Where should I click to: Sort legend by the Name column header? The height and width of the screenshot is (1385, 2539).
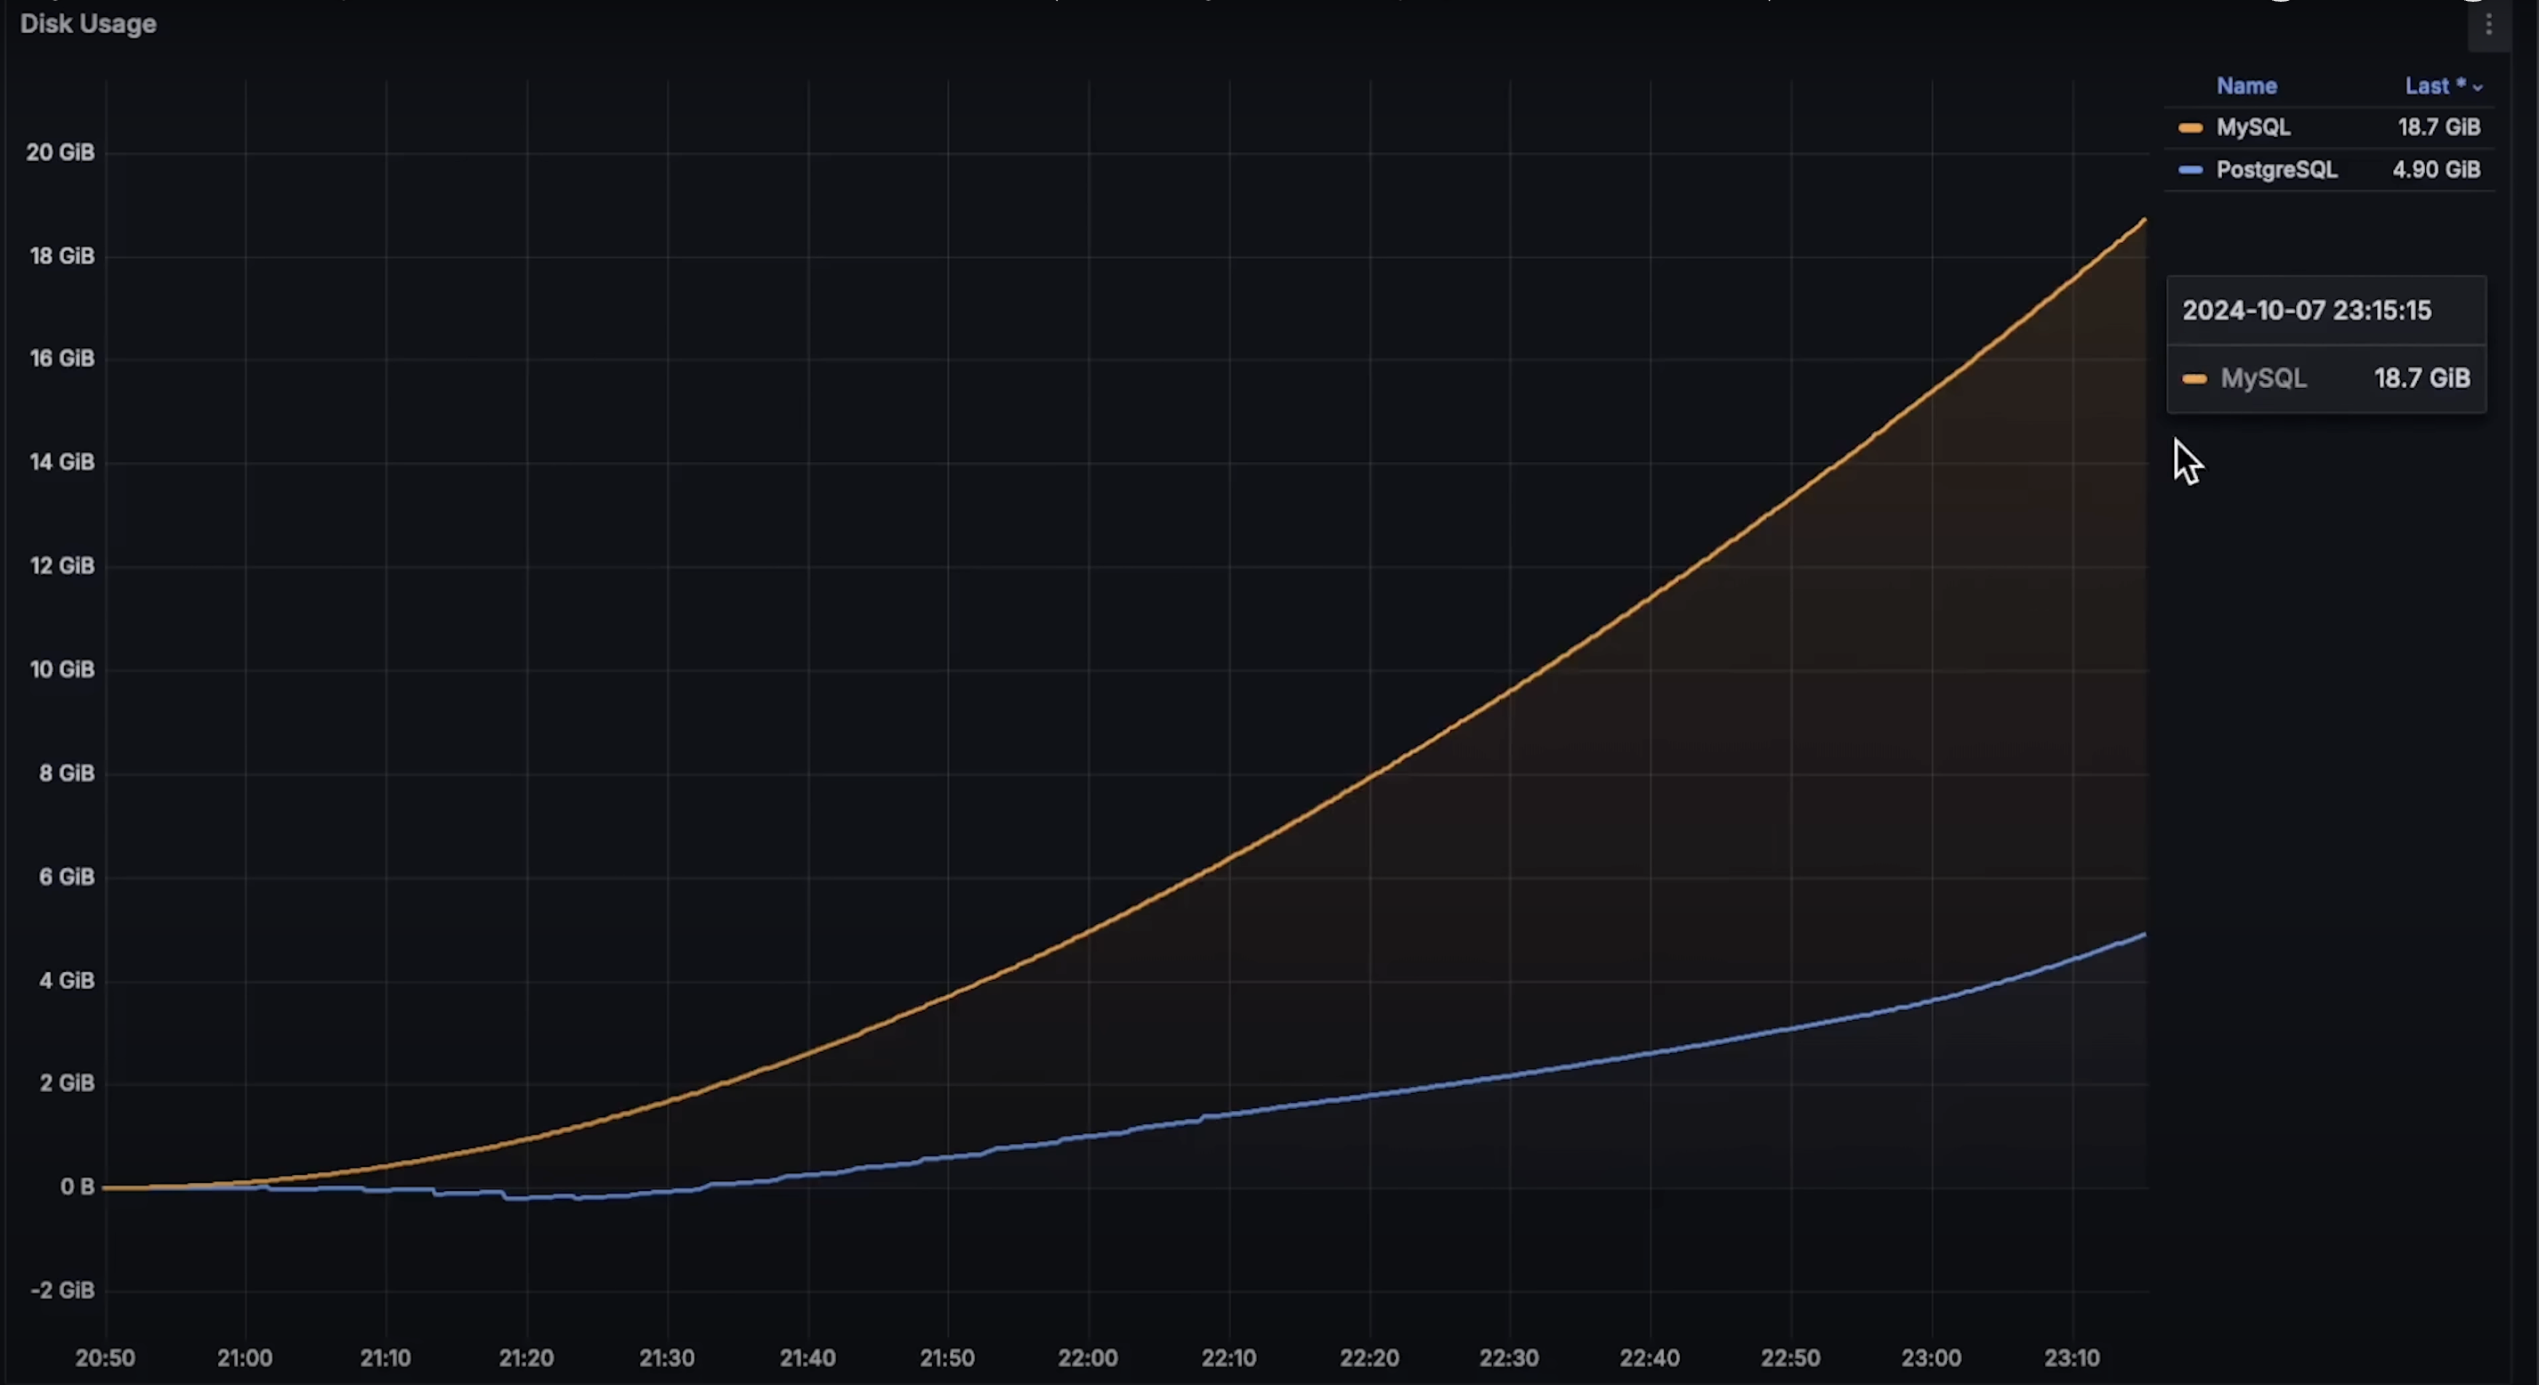[x=2246, y=85]
